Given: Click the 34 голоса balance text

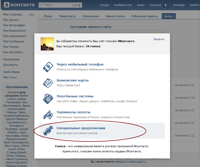Looking at the screenshot, I should click(x=93, y=46).
